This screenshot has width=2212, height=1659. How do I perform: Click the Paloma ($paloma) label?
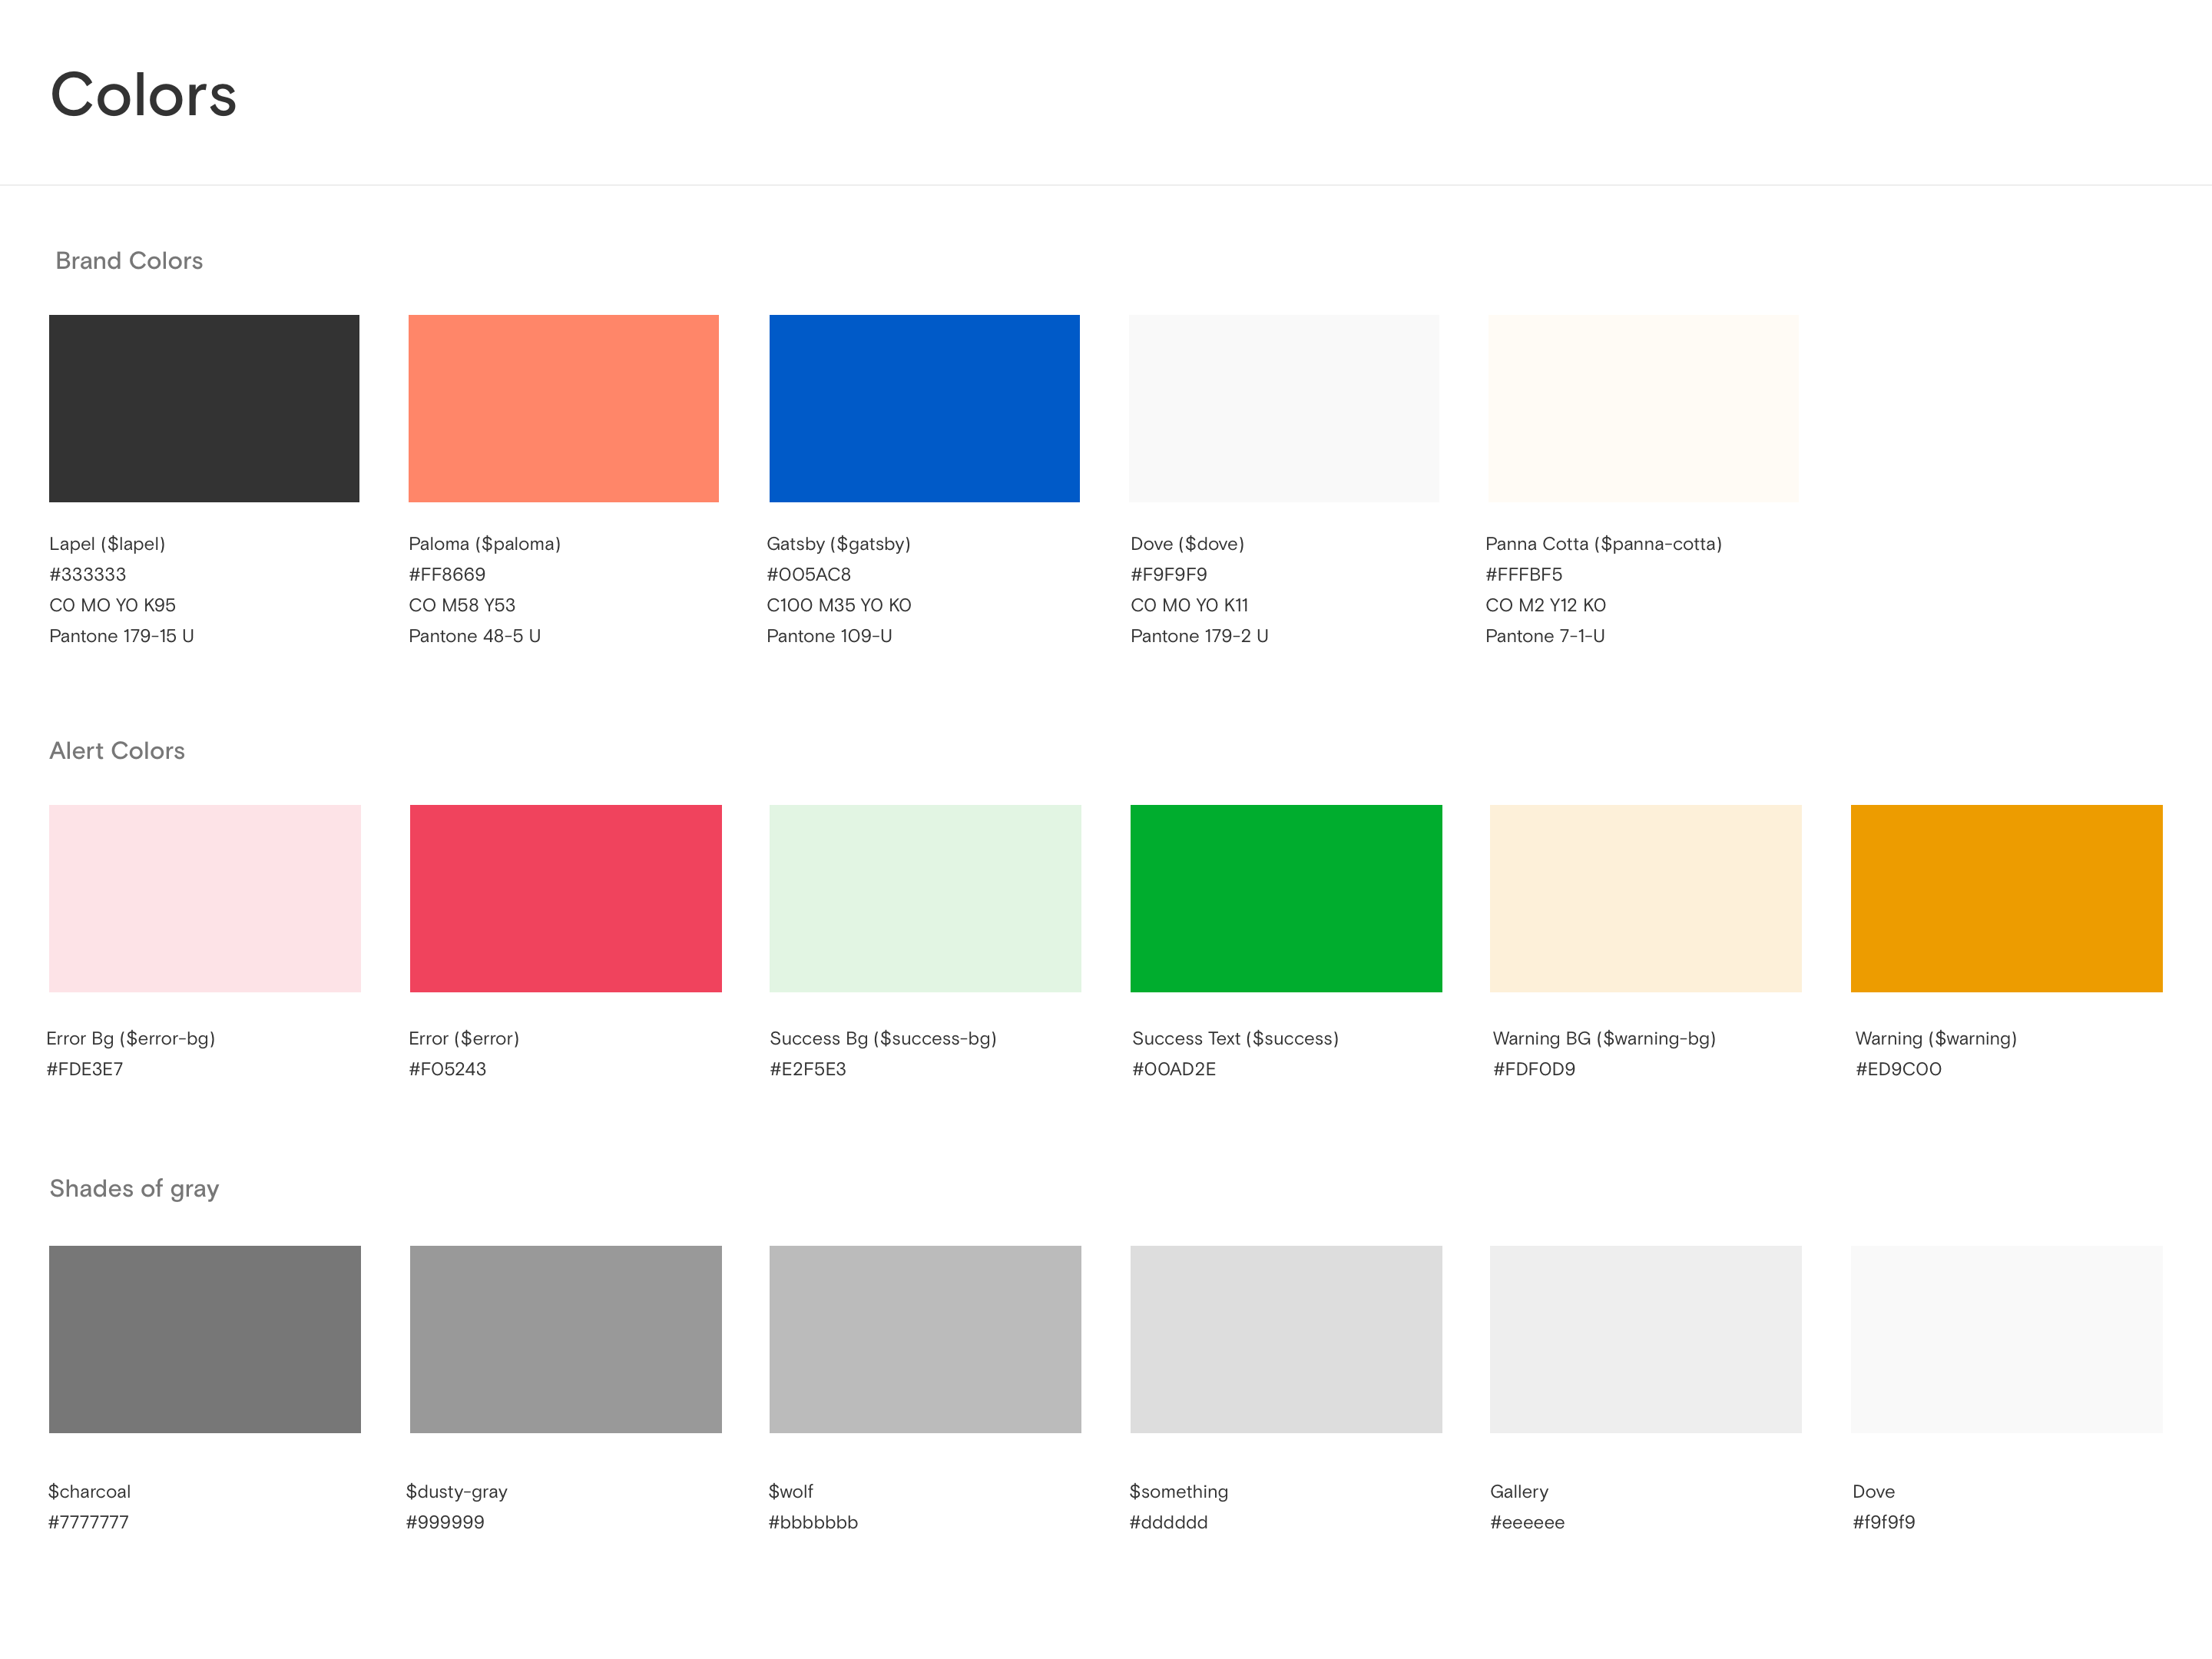click(x=484, y=544)
